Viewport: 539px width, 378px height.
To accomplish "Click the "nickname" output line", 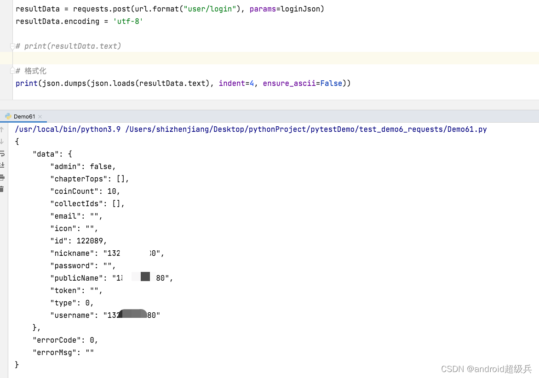I will click(107, 254).
